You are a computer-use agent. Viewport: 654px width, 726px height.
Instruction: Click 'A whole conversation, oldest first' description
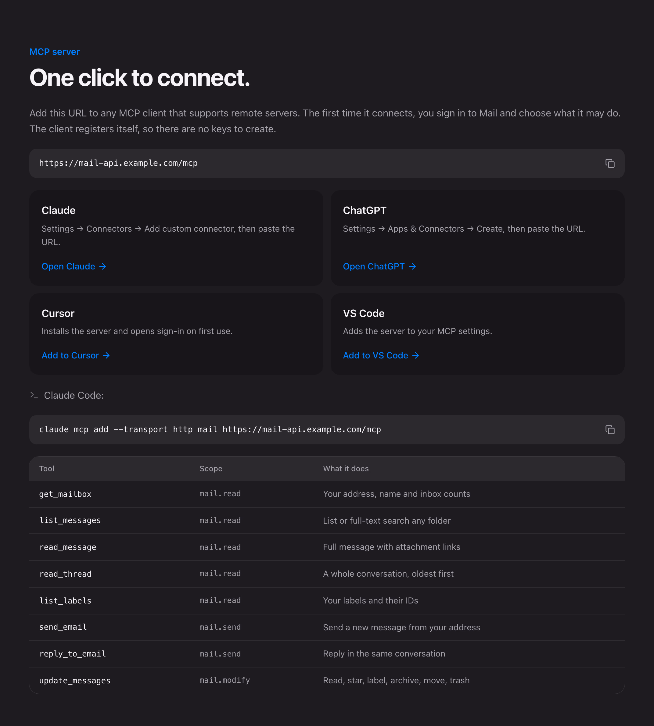388,574
